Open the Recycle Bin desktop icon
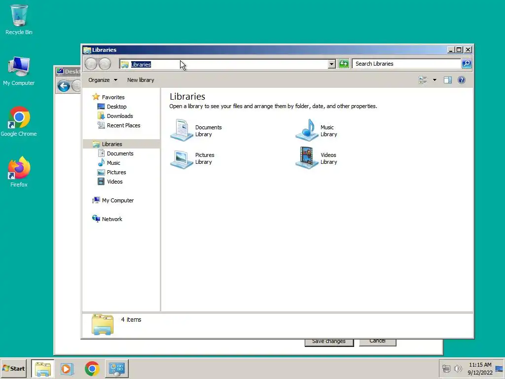This screenshot has width=505, height=379. click(x=19, y=19)
